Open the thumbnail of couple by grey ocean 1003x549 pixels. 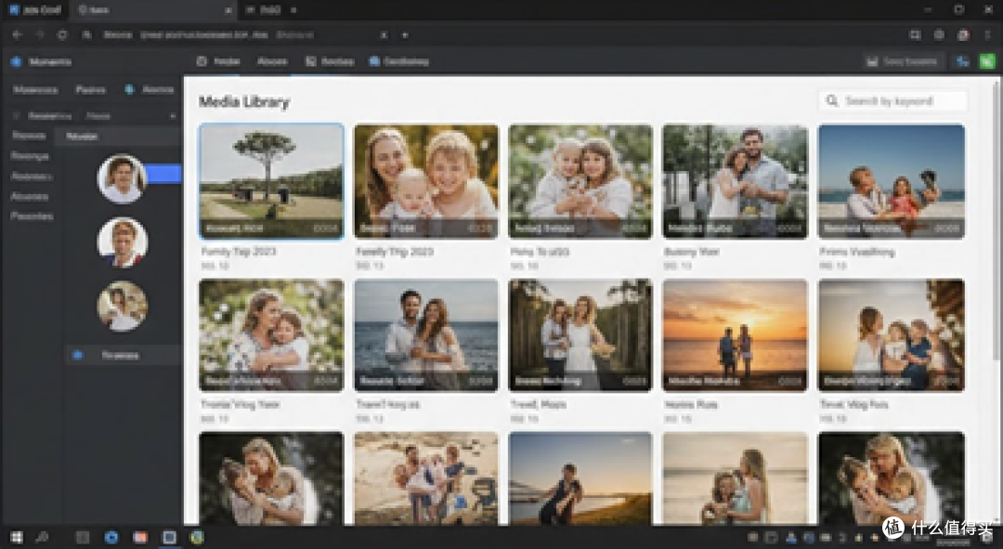coord(426,334)
